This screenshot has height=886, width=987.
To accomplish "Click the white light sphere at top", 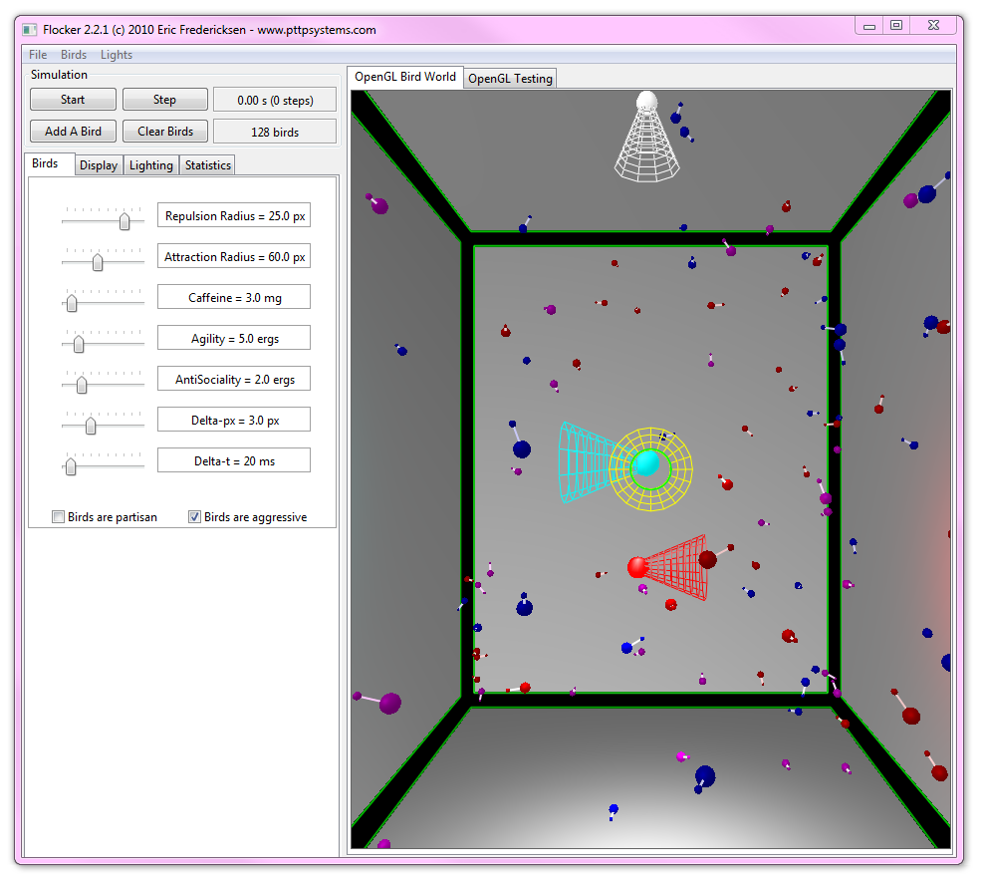I will point(646,101).
